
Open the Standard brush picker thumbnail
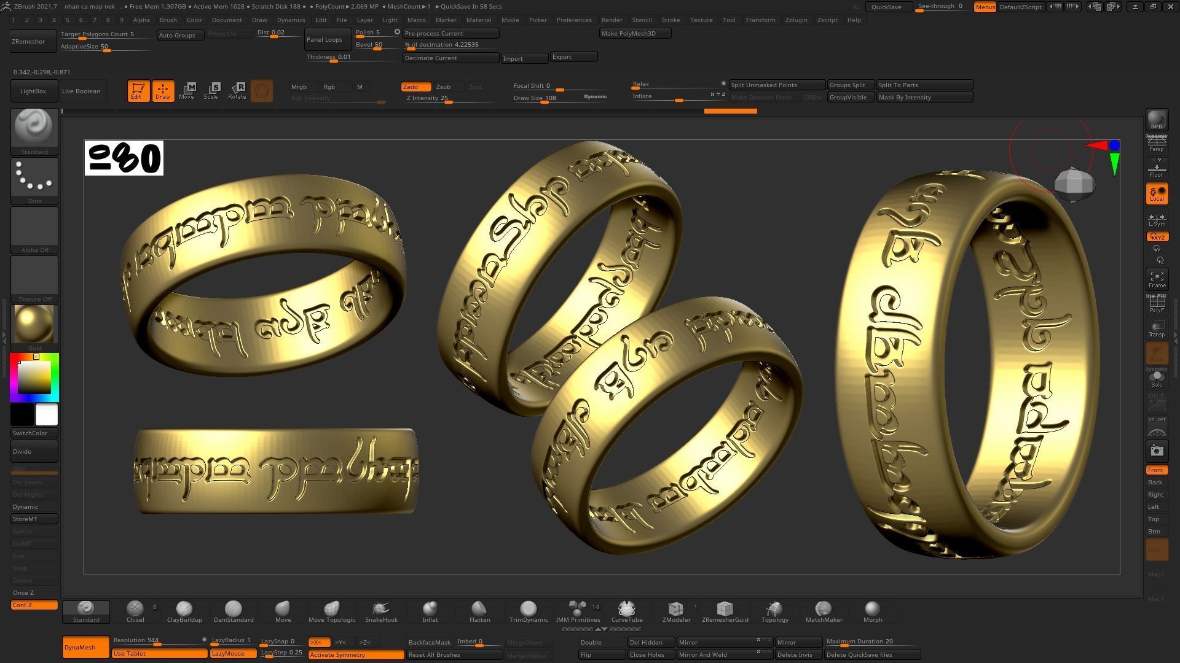34,127
